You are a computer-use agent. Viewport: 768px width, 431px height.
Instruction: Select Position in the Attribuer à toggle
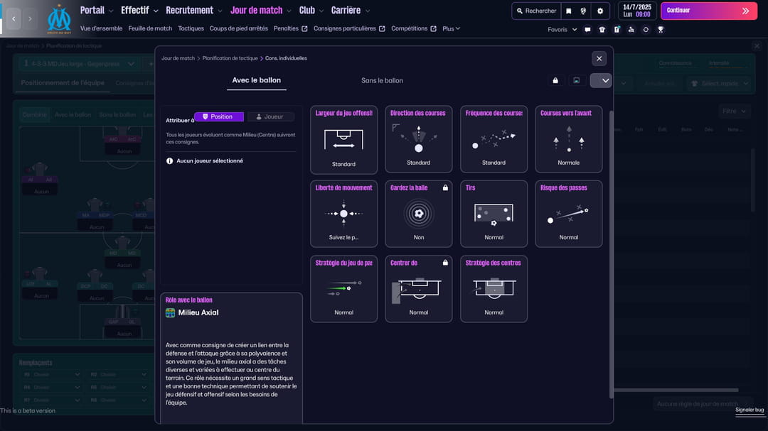click(x=219, y=116)
